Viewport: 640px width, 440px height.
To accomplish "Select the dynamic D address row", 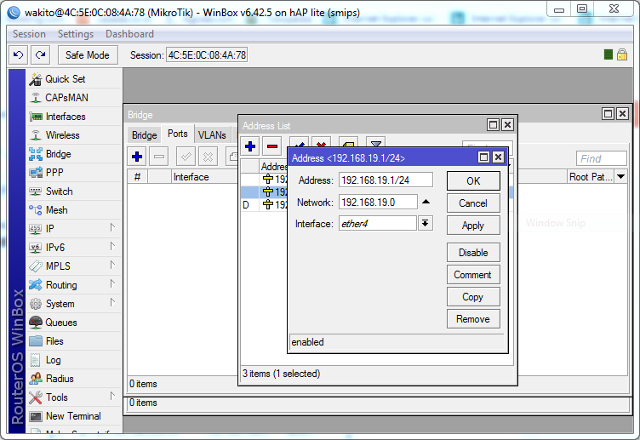I will point(265,204).
